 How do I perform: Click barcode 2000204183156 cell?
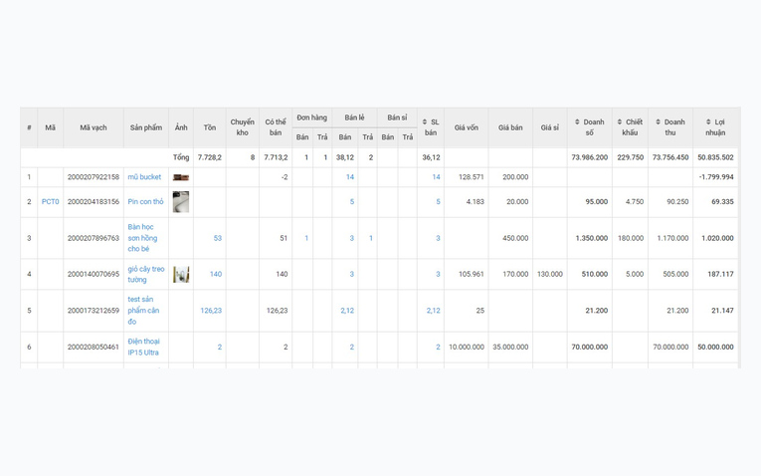[x=94, y=201]
